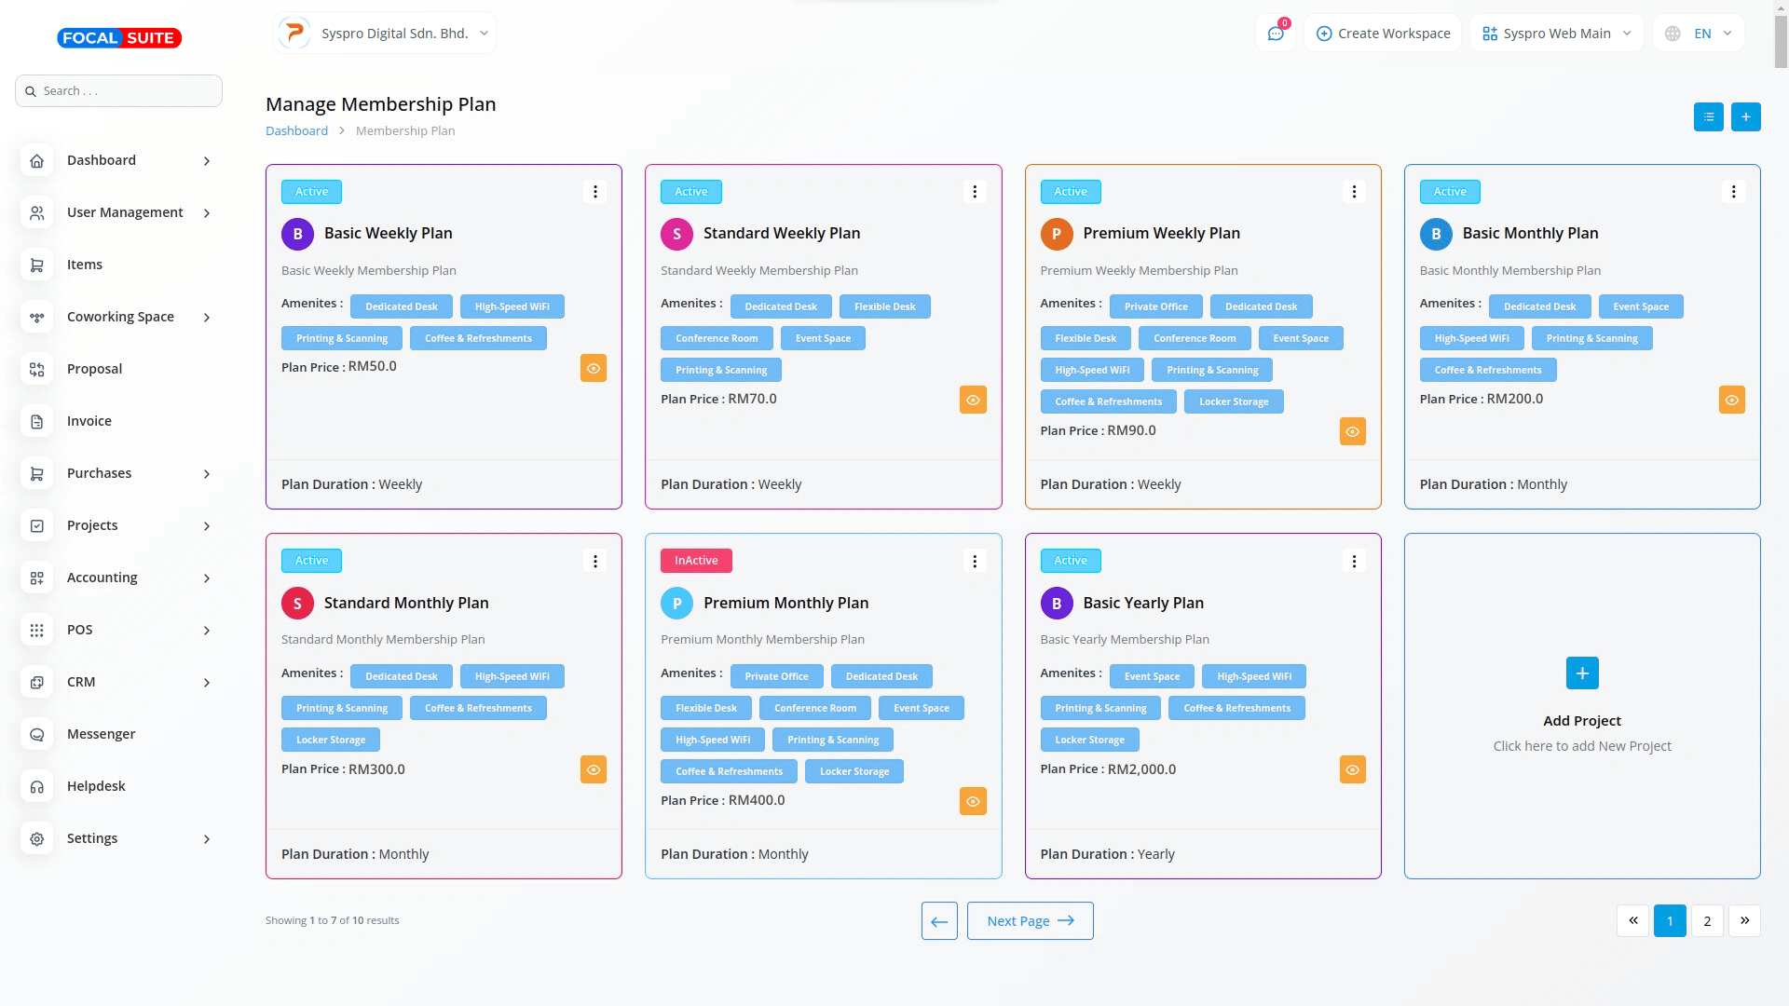This screenshot has width=1789, height=1006.
Task: Click the create membership plan plus icon
Action: tap(1745, 117)
